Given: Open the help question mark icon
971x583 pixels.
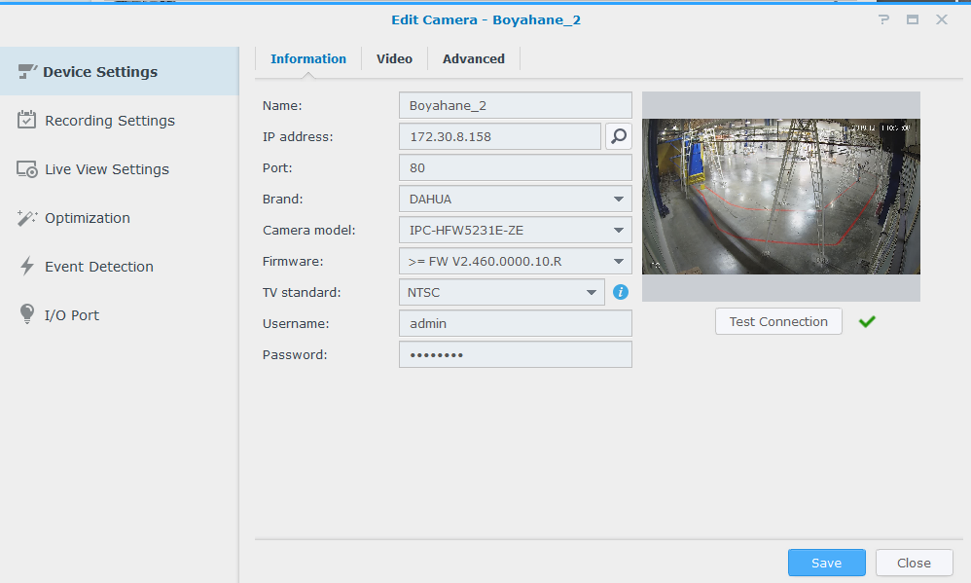Looking at the screenshot, I should click(x=883, y=19).
